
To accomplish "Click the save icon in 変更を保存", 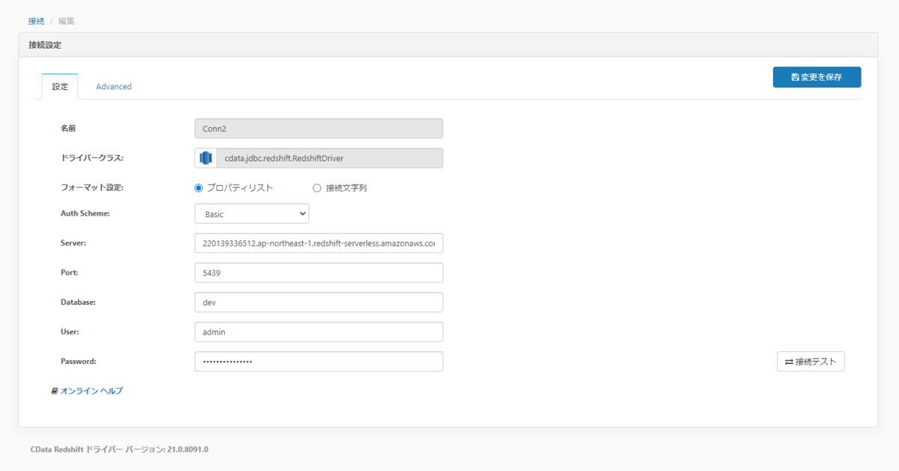I will 796,77.
